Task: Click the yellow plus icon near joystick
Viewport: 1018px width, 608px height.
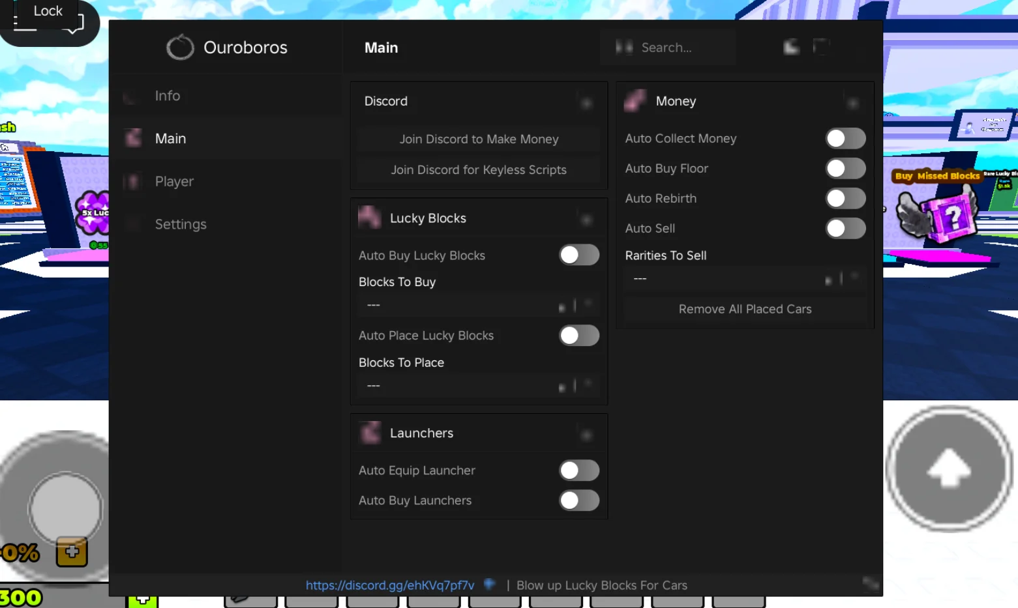Action: click(72, 551)
